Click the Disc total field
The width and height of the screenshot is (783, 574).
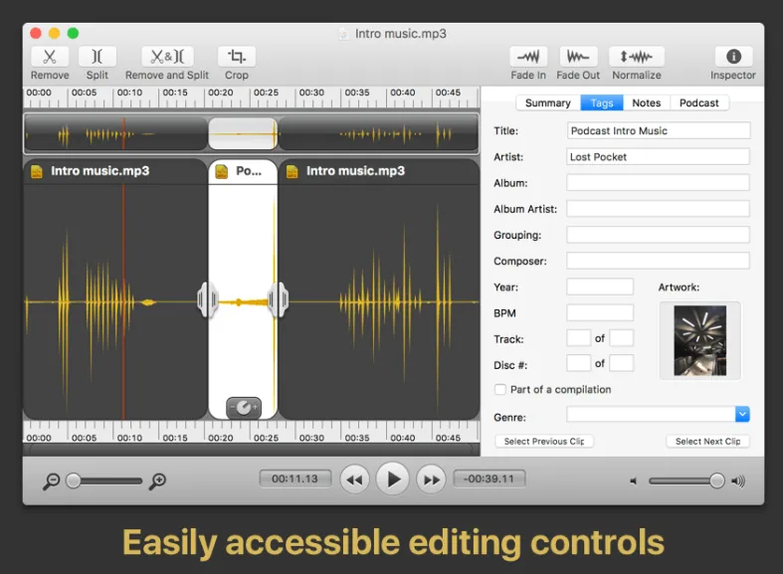pos(621,363)
